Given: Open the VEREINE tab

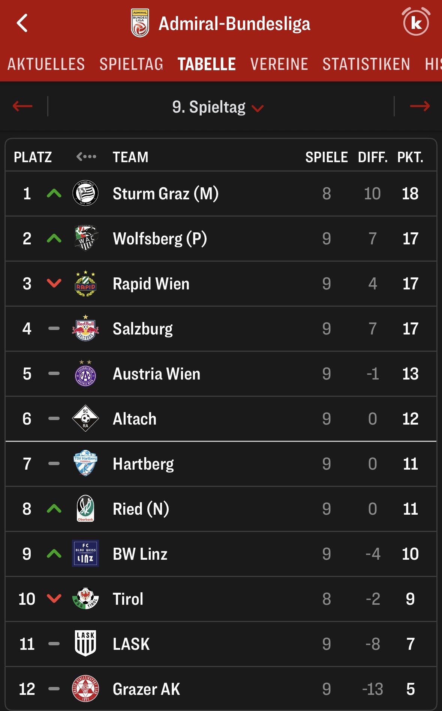Looking at the screenshot, I should coord(279,64).
